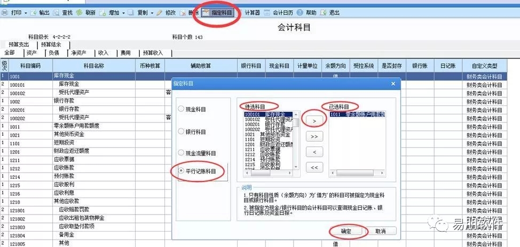Image resolution: width=520 pixels, height=247 pixels.
Task: Click the 输出 (Export) toolbar icon
Action: [34, 12]
